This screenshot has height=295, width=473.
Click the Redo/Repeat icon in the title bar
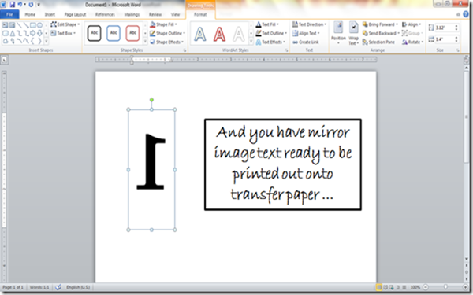pyautogui.click(x=31, y=4)
